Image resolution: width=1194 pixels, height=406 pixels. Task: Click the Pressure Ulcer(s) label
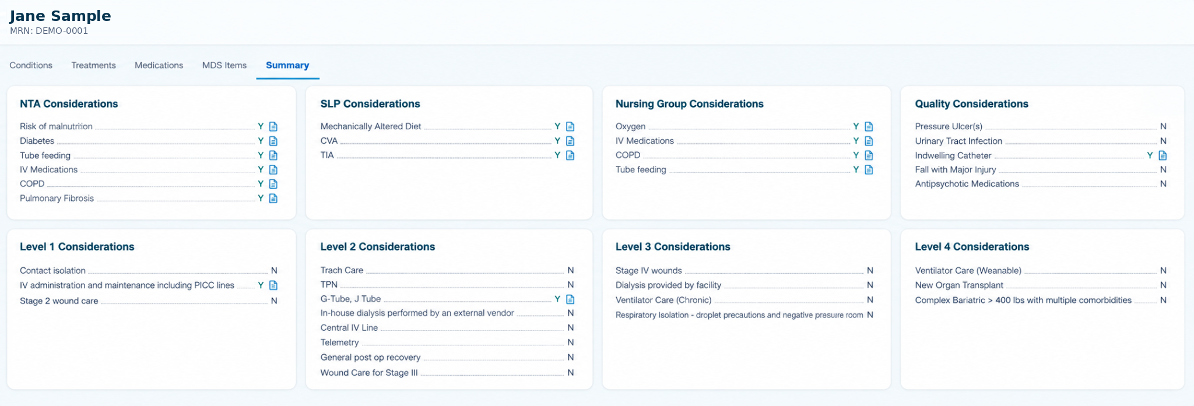click(x=949, y=126)
